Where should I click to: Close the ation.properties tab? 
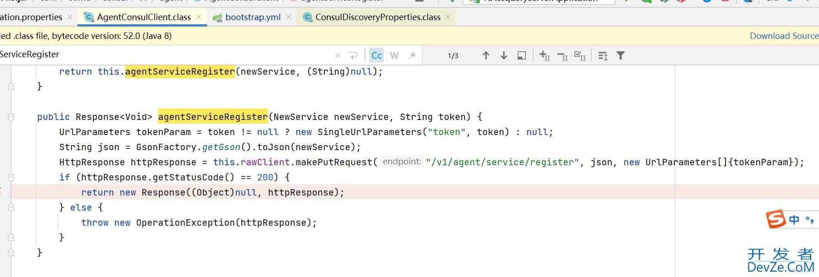coord(70,17)
